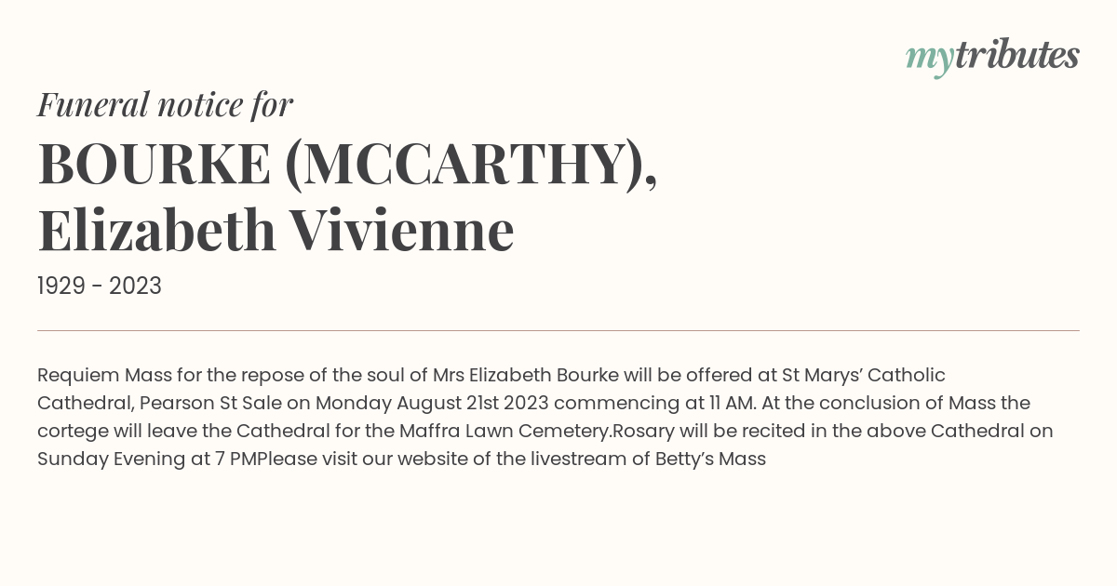The height and width of the screenshot is (586, 1117).
Task: Click the horizontal divider line
Action: (558, 330)
